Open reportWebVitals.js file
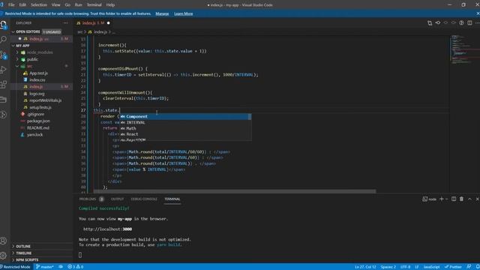The width and height of the screenshot is (480, 270). (45, 100)
